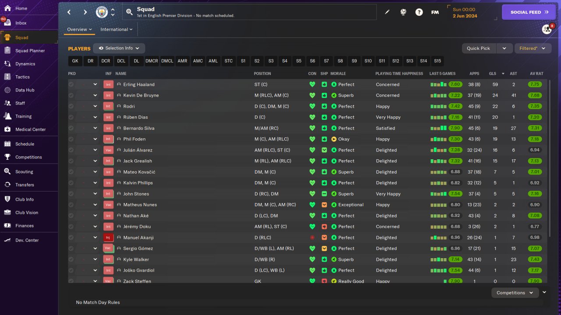Click the world globe icon
Image resolution: width=561 pixels, height=315 pixels.
(x=403, y=12)
